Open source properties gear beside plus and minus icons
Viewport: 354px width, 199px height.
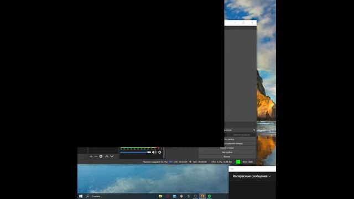tap(101, 156)
